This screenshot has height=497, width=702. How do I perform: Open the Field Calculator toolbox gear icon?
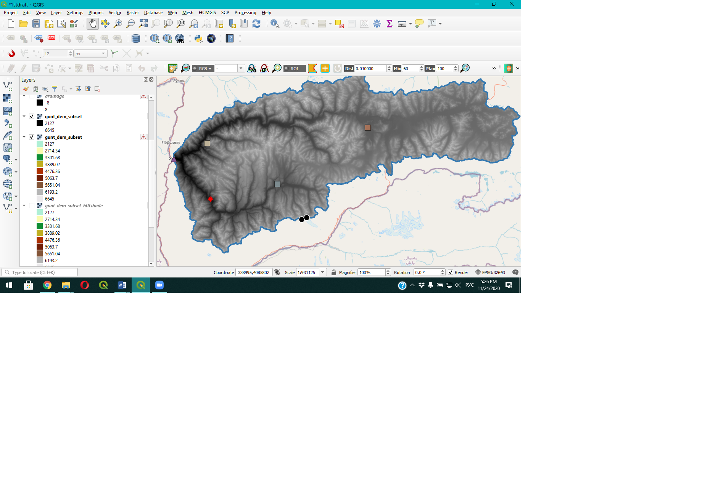tap(377, 24)
